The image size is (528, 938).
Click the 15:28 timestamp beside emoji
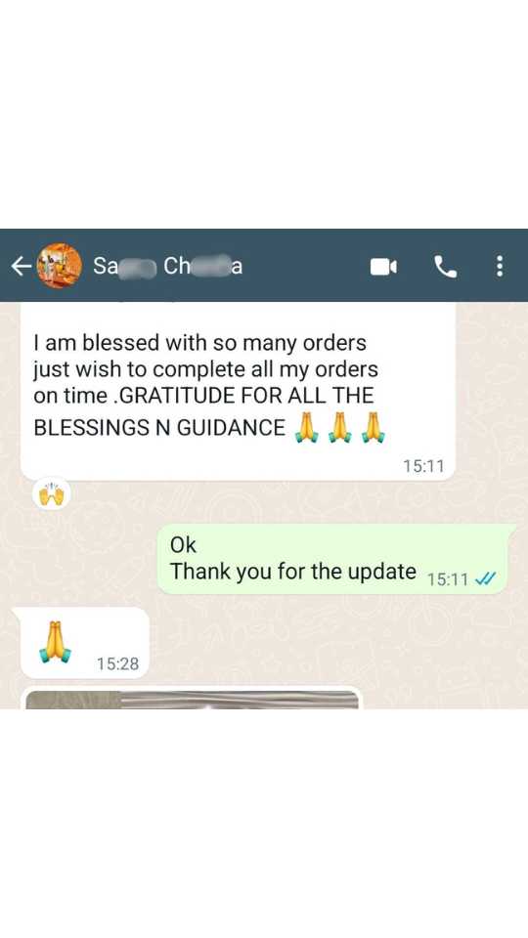(x=118, y=663)
